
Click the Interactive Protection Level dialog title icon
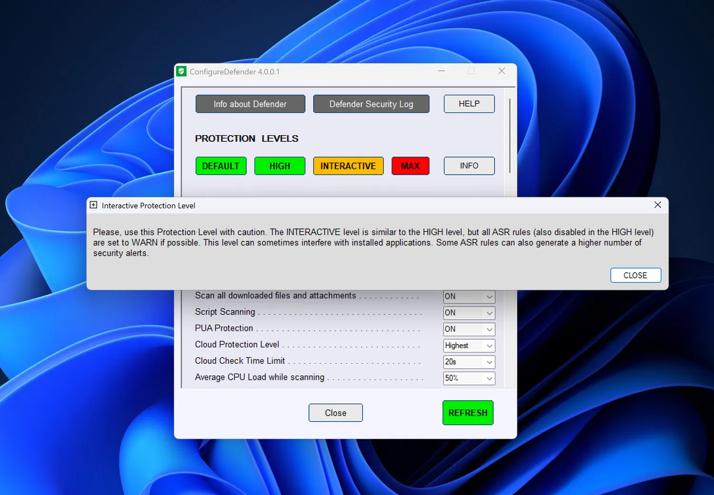(93, 205)
